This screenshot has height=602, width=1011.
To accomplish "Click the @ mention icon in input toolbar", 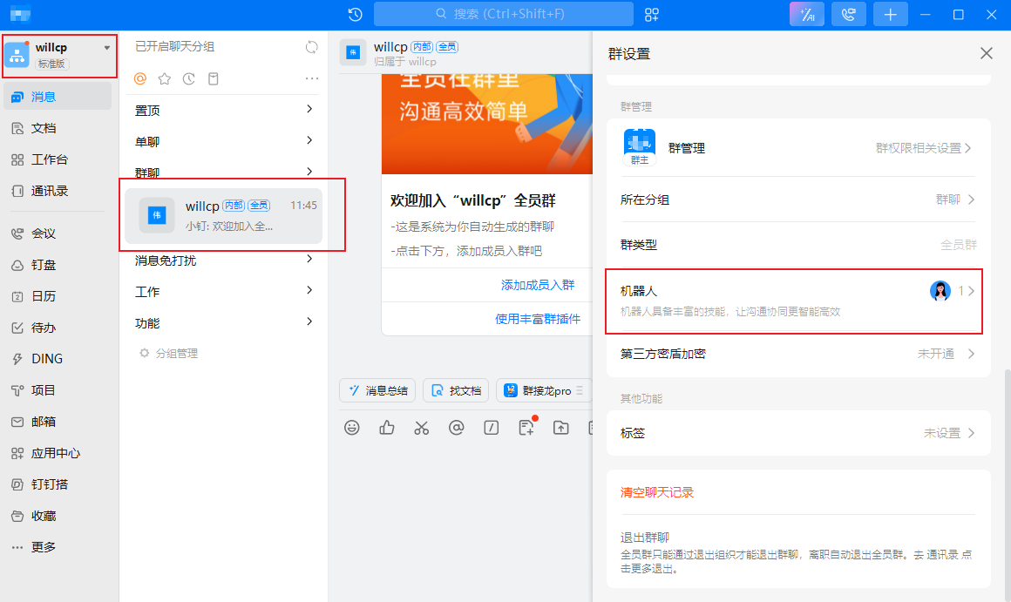I will pyautogui.click(x=457, y=428).
